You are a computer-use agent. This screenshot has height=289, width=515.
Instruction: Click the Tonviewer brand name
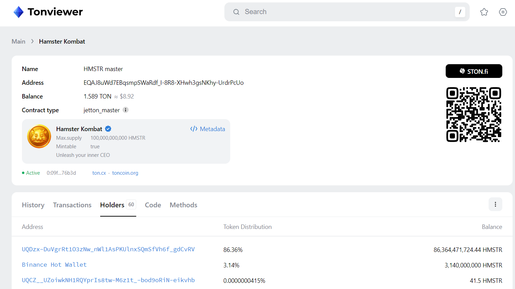(x=55, y=12)
